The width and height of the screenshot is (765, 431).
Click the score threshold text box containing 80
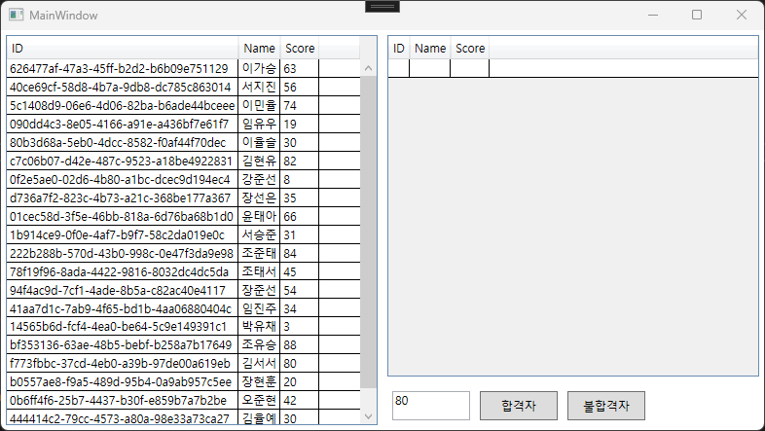pos(430,406)
